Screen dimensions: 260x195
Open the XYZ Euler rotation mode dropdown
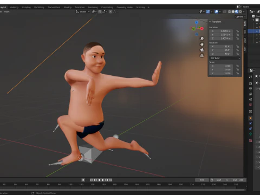coord(225,58)
